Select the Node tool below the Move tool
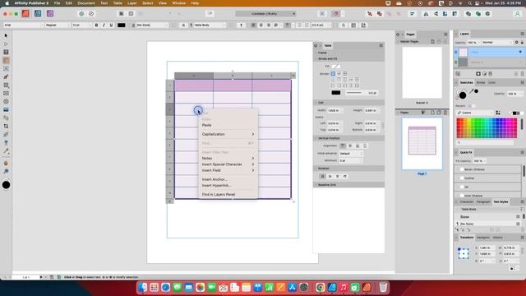The image size is (526, 296). 6,44
